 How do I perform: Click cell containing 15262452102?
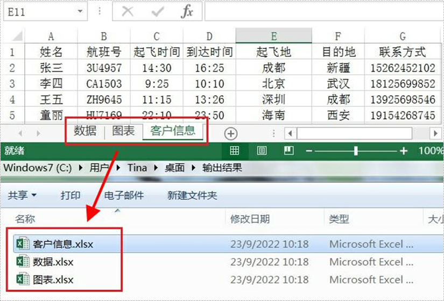[403, 68]
